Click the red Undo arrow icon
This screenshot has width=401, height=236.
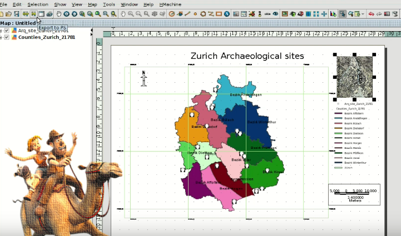click(x=371, y=13)
